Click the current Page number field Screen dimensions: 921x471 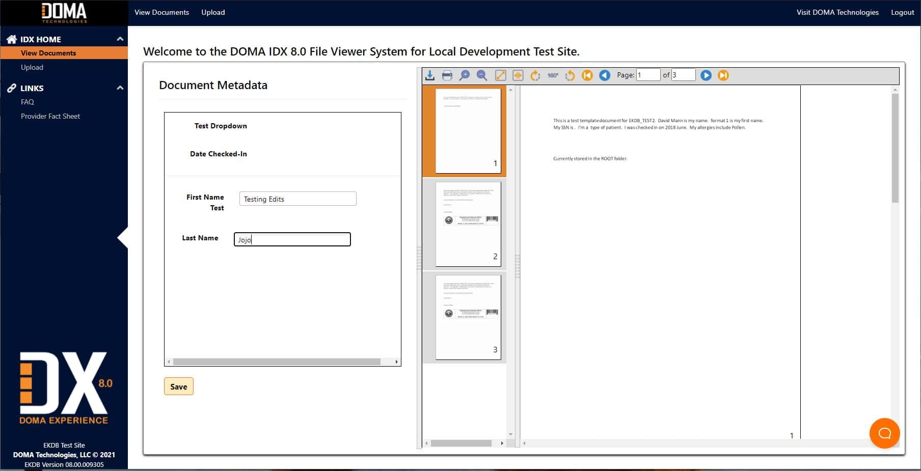648,75
